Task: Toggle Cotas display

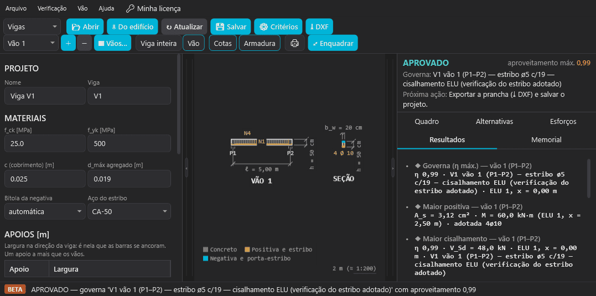Action: [x=223, y=43]
